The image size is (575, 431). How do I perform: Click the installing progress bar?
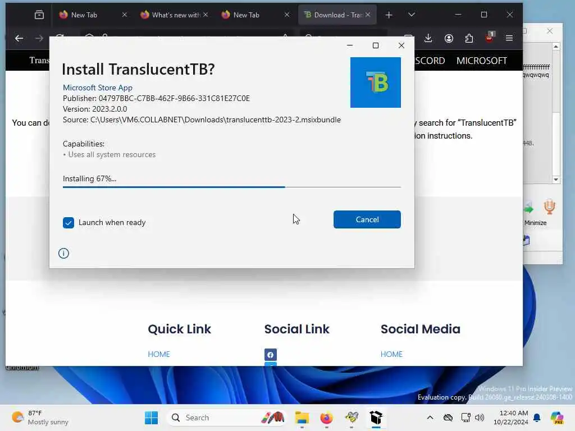tap(231, 187)
